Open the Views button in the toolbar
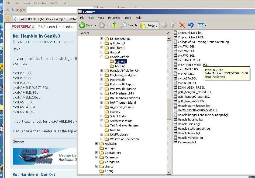Viewport: 255px width, 178px height. [201, 26]
